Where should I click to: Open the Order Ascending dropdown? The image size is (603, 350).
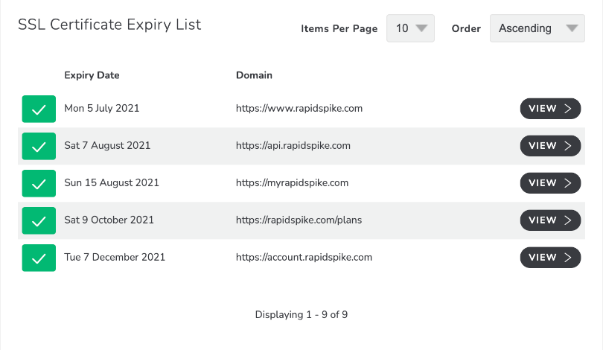click(x=537, y=28)
